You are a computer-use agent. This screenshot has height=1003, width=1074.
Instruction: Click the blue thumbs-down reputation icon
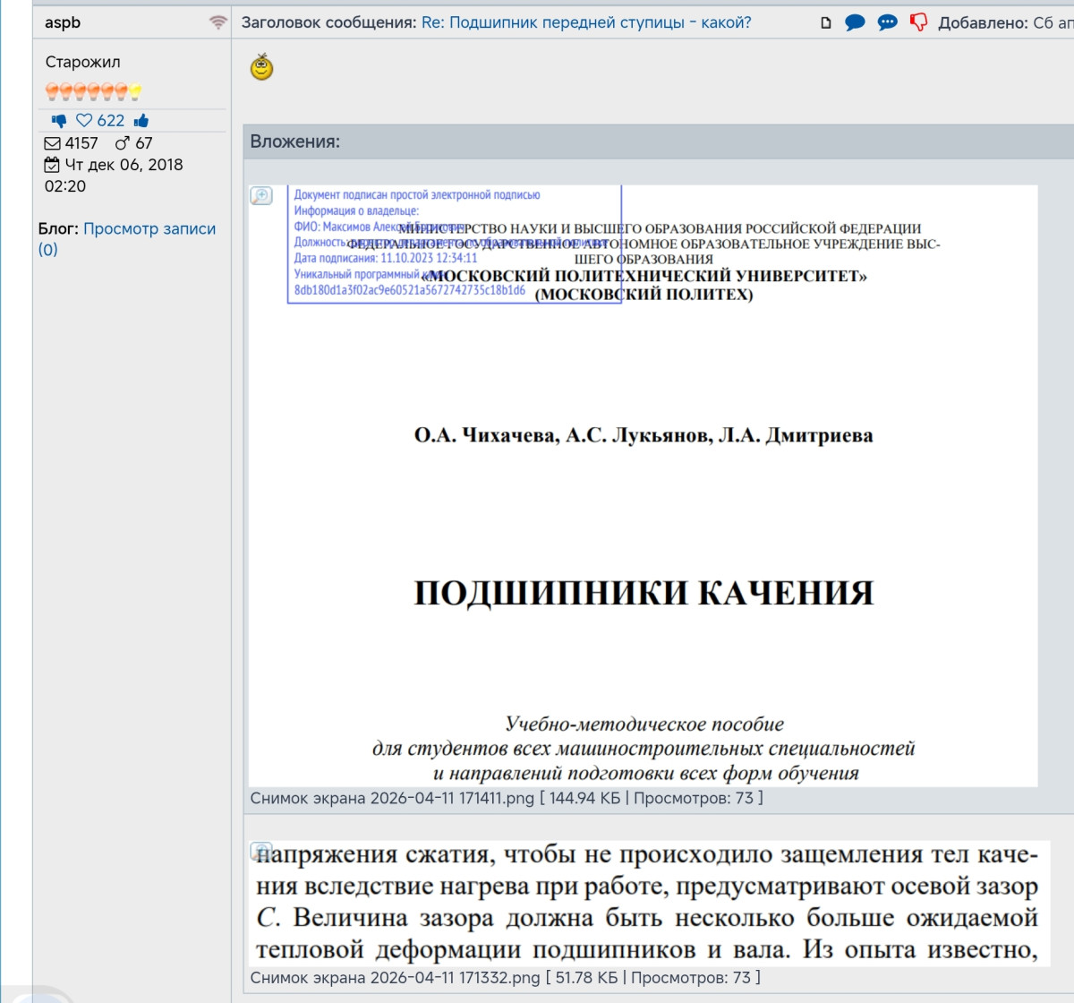[x=59, y=121]
